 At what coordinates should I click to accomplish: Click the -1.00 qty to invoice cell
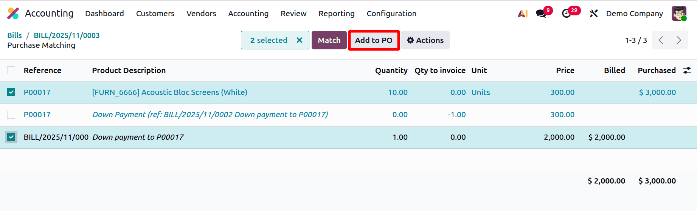point(456,115)
